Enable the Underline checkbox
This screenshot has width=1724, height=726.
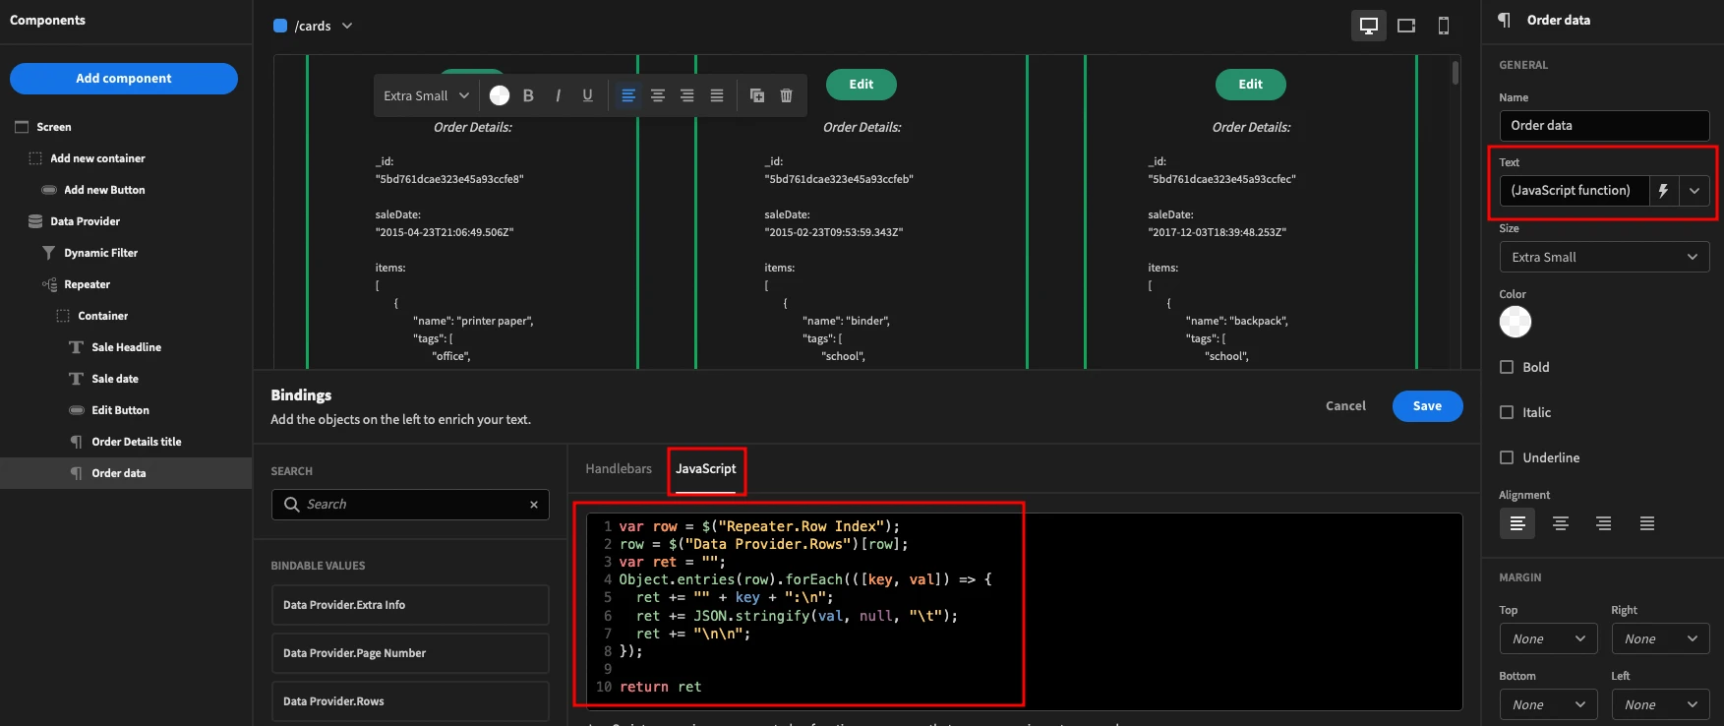[1507, 457]
